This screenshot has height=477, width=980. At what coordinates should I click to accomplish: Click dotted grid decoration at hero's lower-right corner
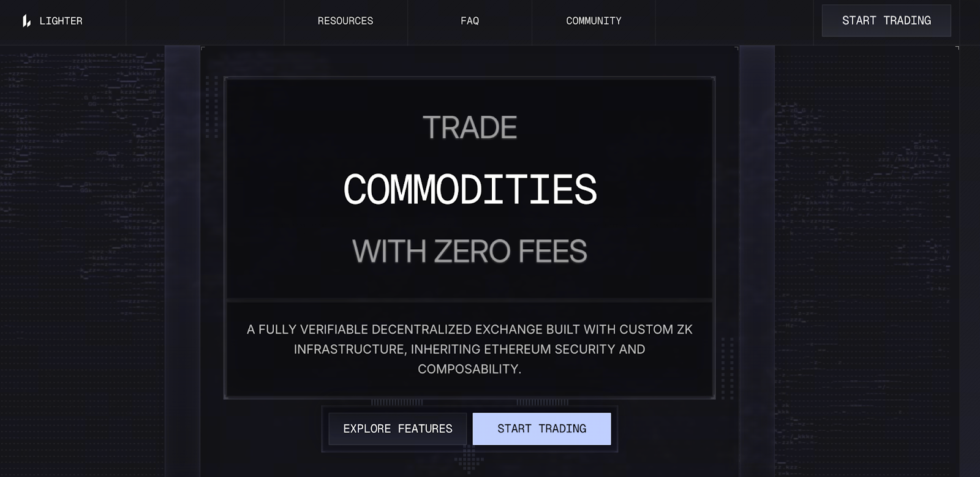point(727,367)
